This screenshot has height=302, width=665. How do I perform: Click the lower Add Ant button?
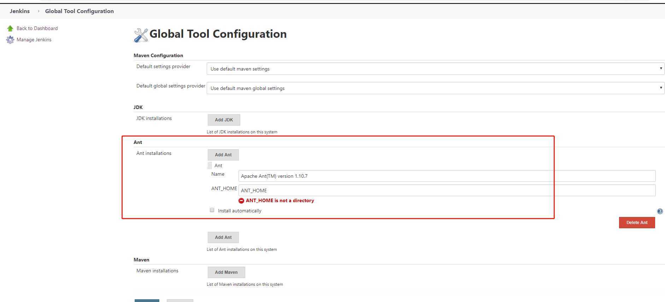click(x=223, y=237)
